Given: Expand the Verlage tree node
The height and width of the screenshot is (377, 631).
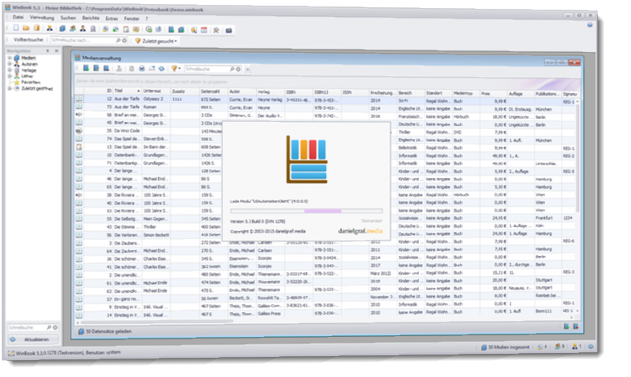Looking at the screenshot, I should (10, 70).
